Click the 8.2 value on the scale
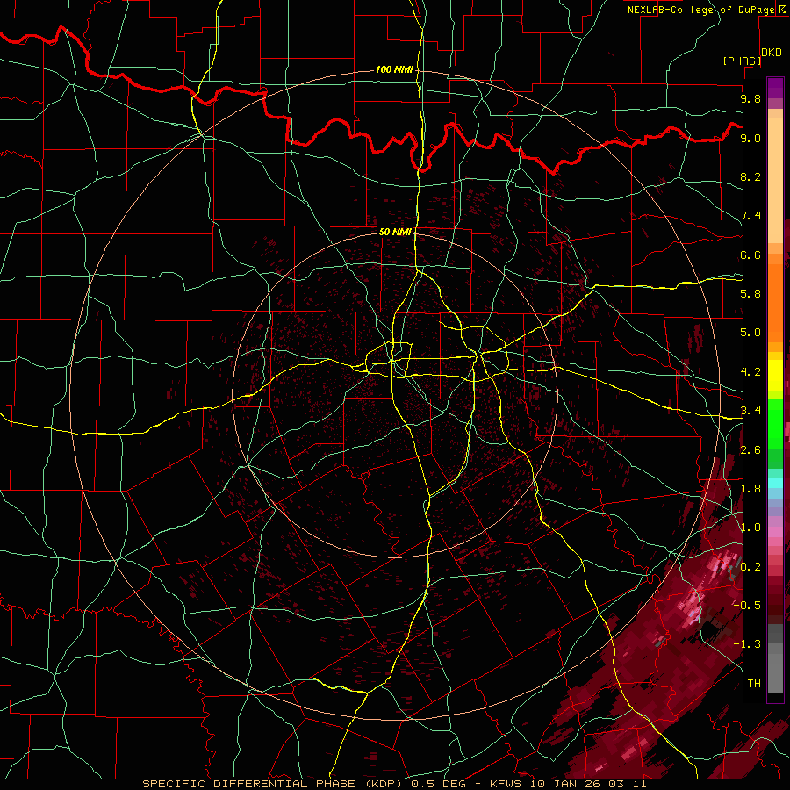The image size is (790, 790). 750,176
